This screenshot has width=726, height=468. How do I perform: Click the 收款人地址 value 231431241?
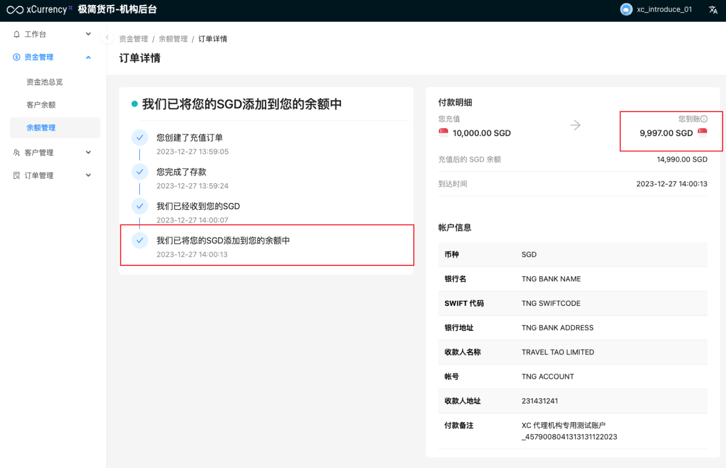pos(540,401)
